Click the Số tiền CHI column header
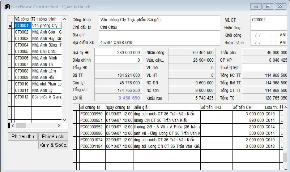This screenshot has width=290, height=172. point(248,107)
